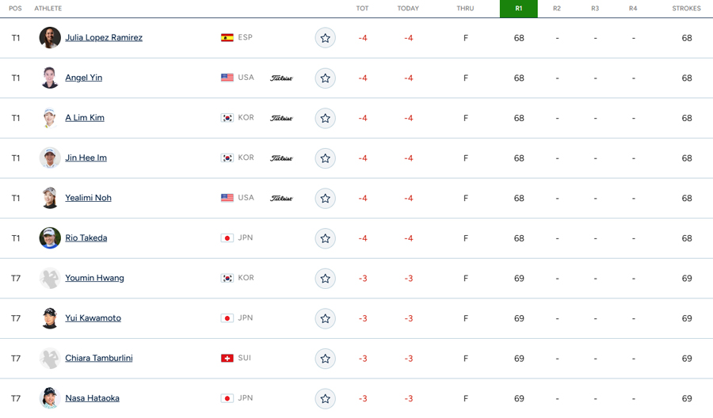Click the star icon for Chiara Tamburlini
The width and height of the screenshot is (713, 418).
(325, 359)
